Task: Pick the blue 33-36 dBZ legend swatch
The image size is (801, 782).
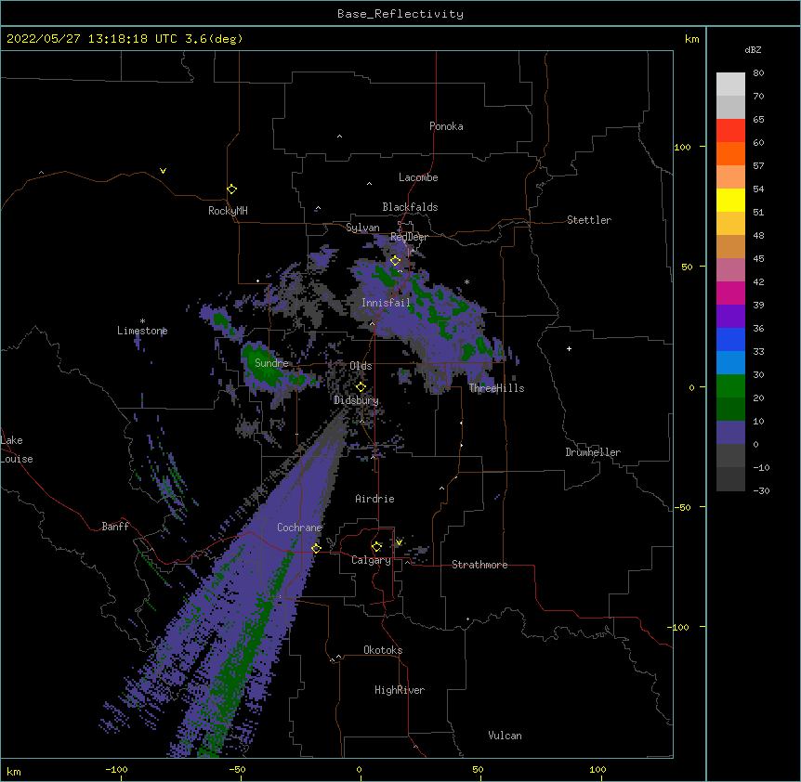Action: (x=730, y=339)
